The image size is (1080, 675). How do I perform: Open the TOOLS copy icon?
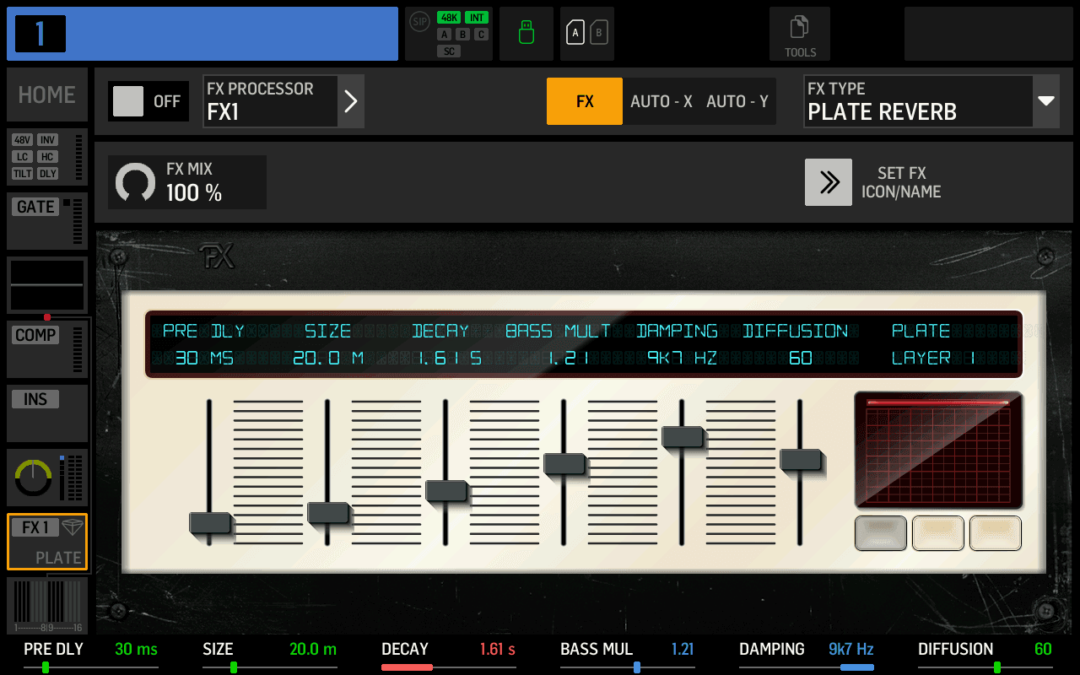799,34
